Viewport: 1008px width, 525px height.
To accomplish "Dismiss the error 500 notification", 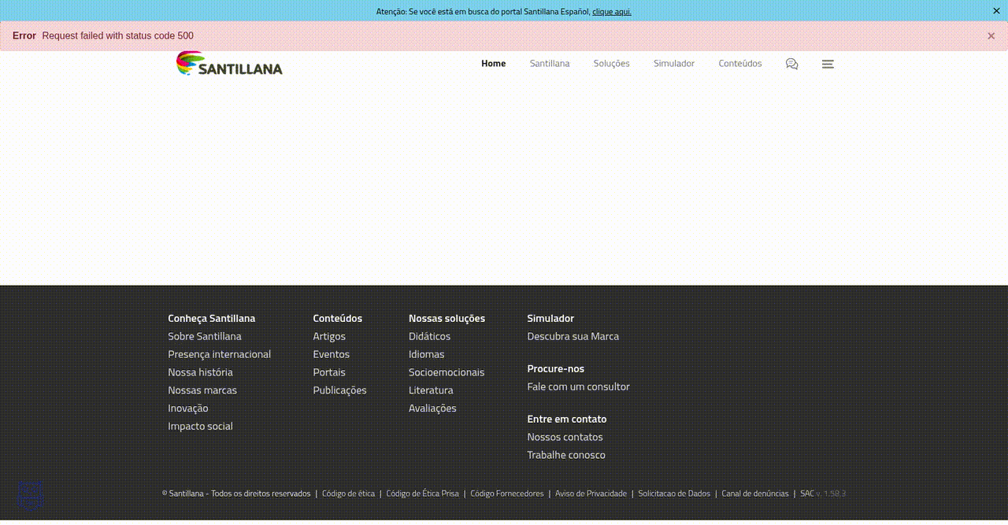I will (991, 36).
